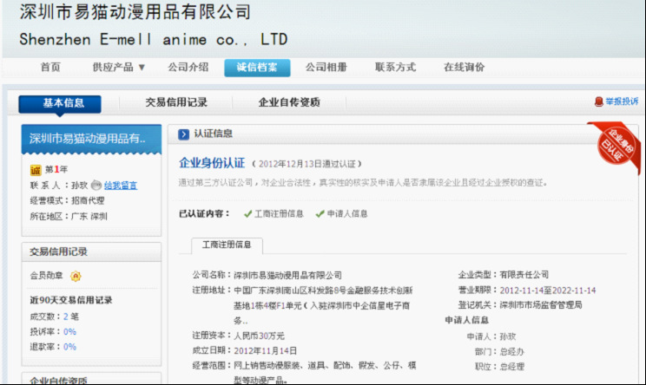Open the 公司介绍 navigation item

188,67
